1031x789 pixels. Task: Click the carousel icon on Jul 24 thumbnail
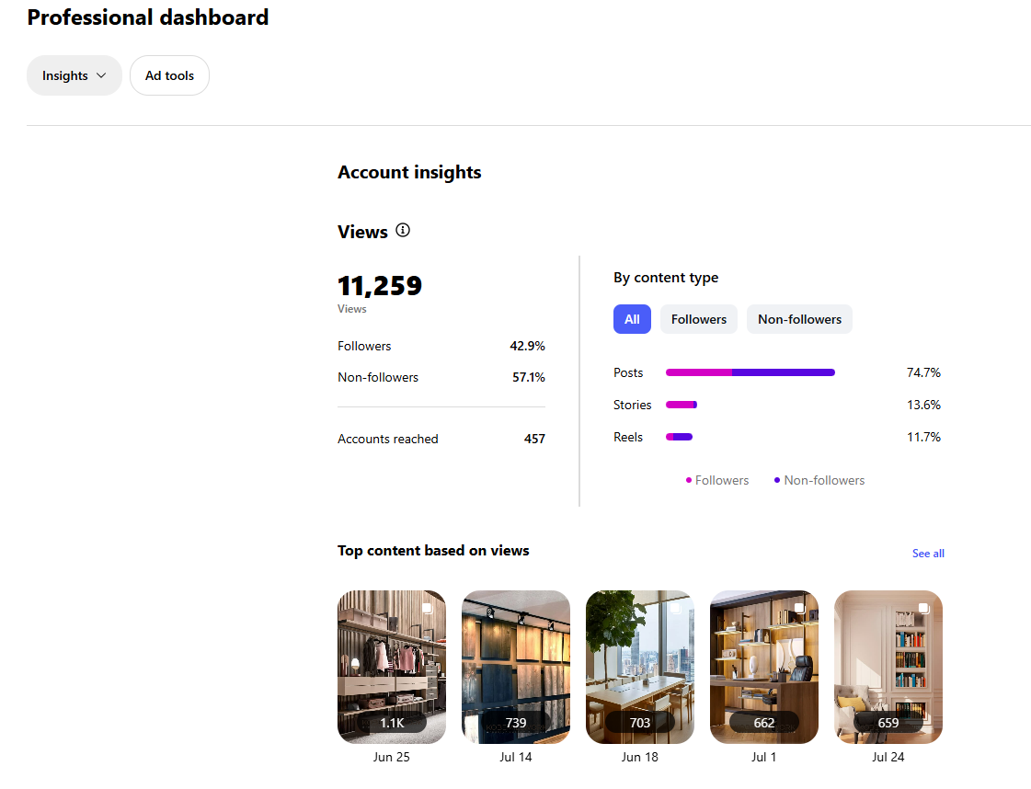(923, 608)
